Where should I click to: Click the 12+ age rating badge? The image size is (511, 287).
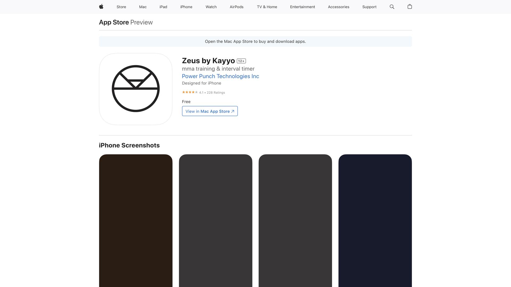coord(241,61)
